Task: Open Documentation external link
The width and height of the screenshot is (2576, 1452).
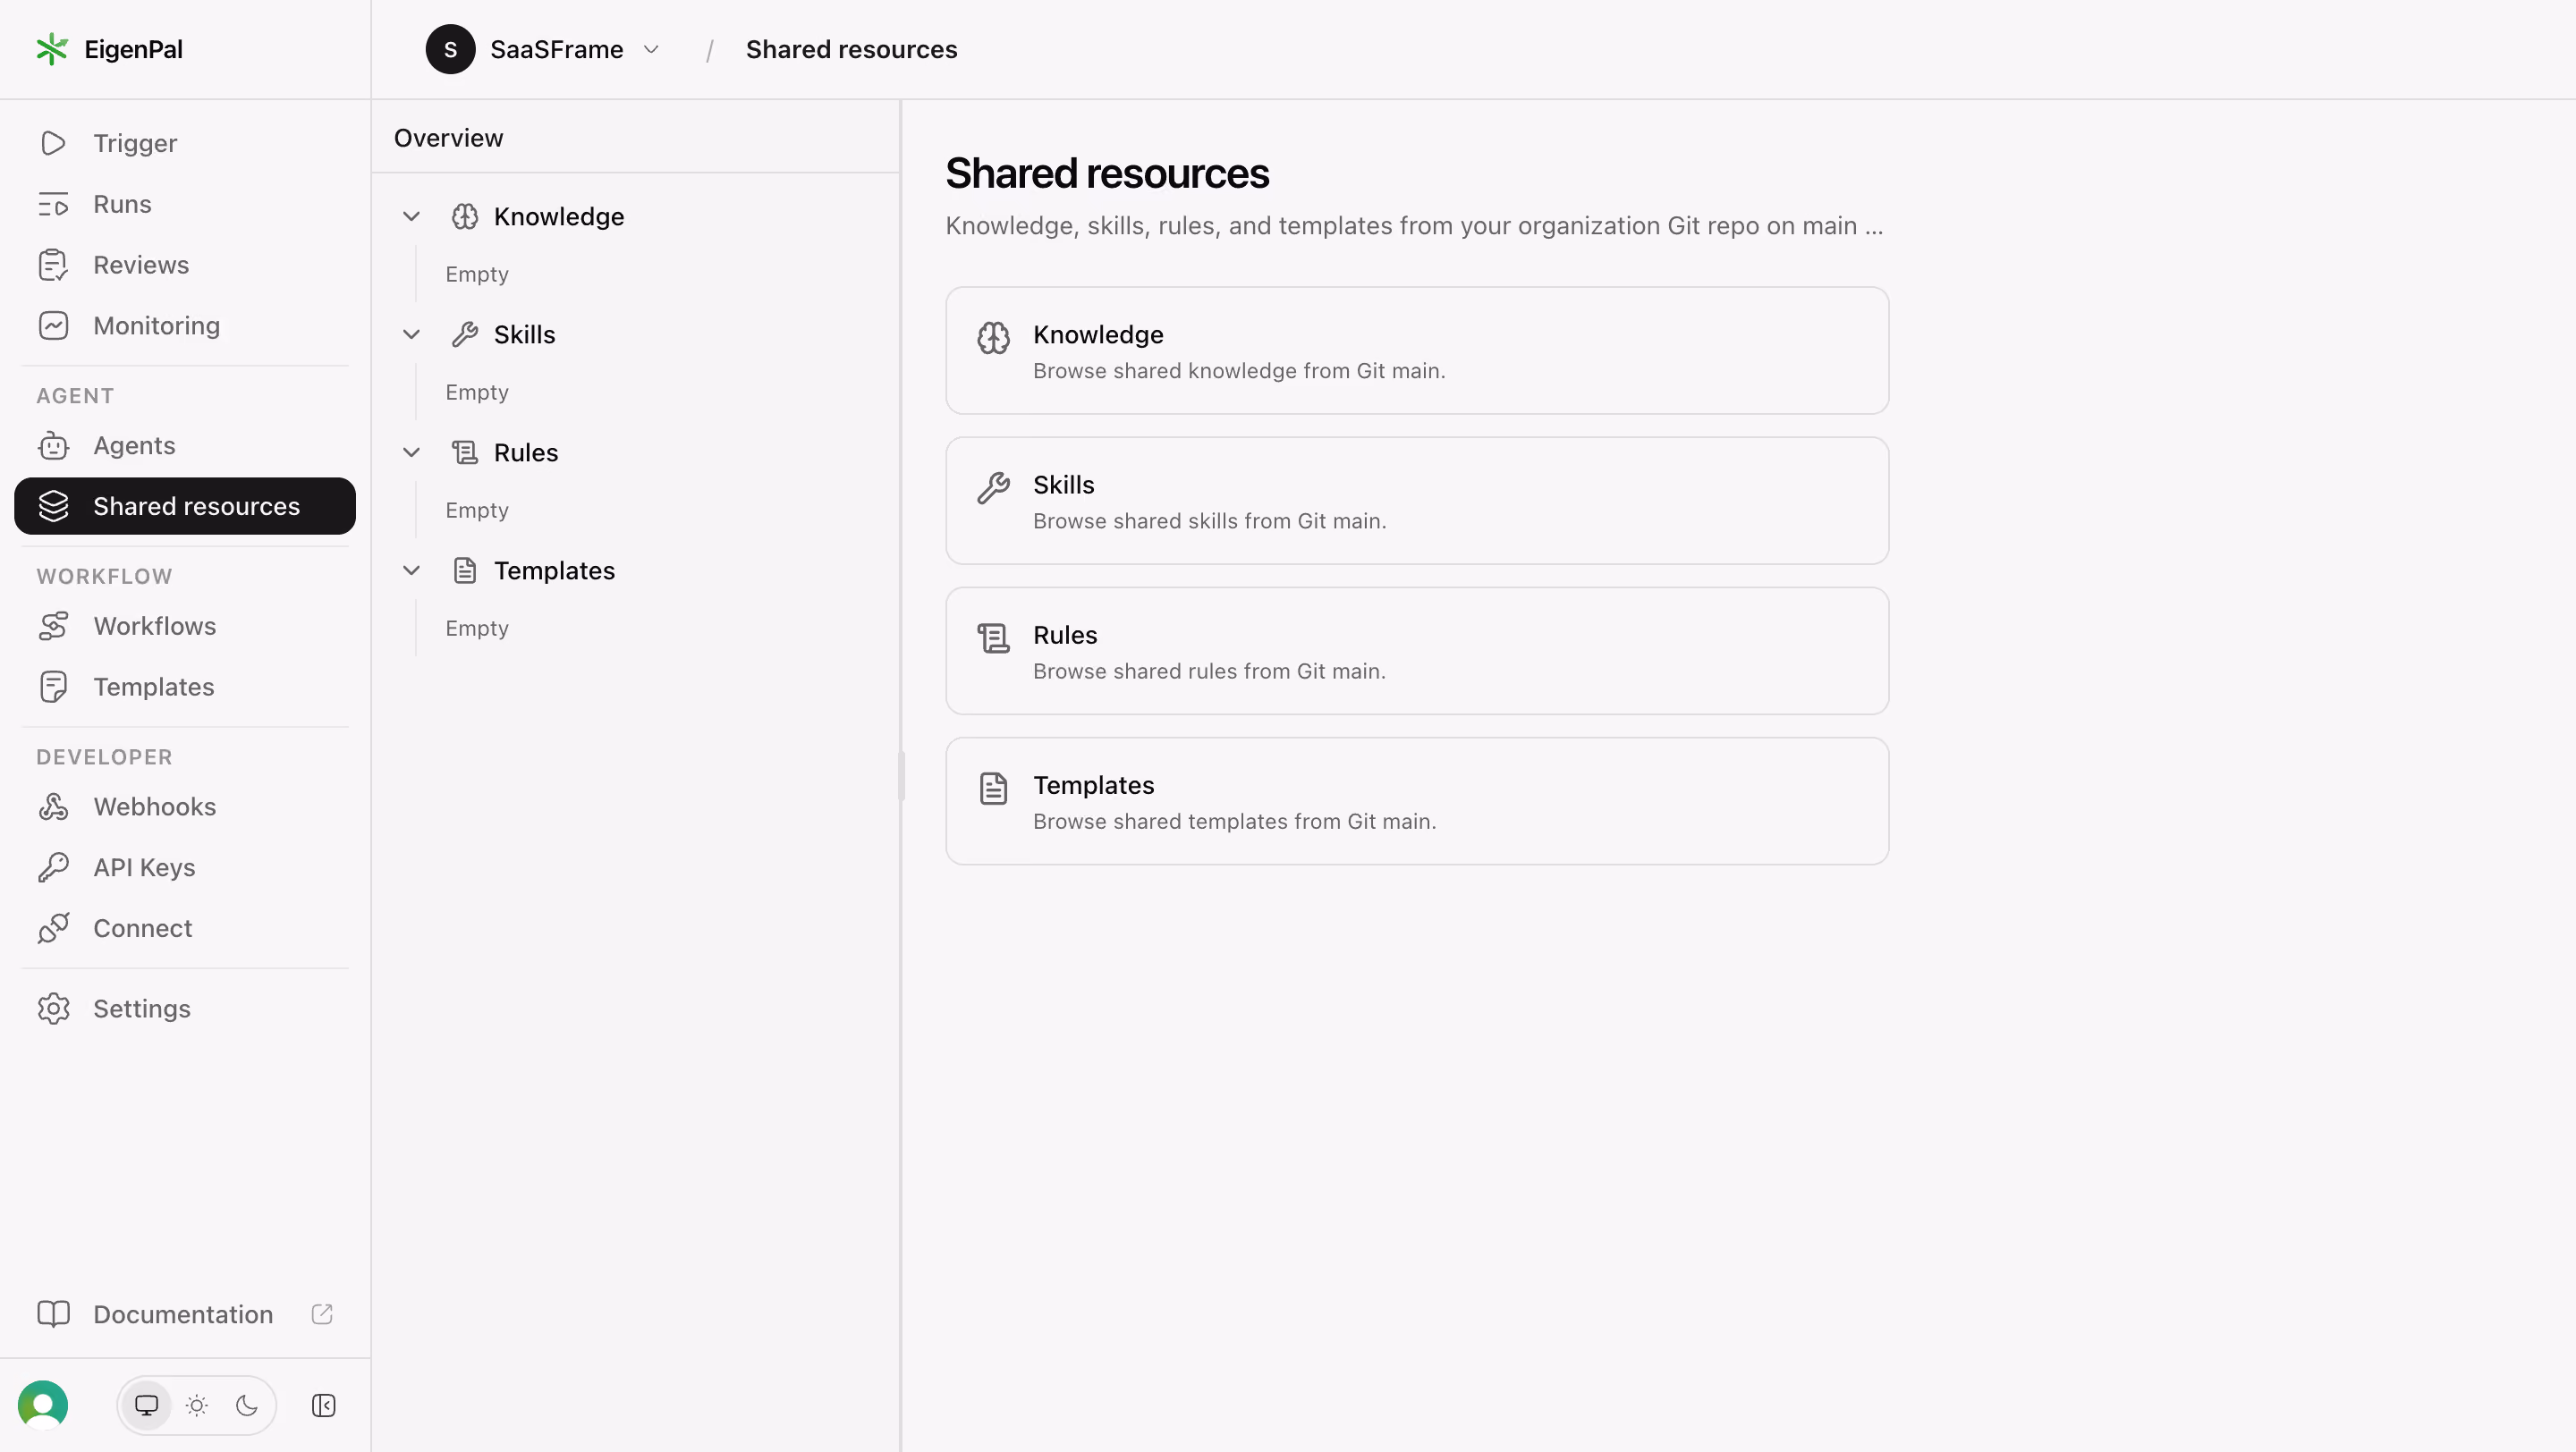Action: click(185, 1315)
